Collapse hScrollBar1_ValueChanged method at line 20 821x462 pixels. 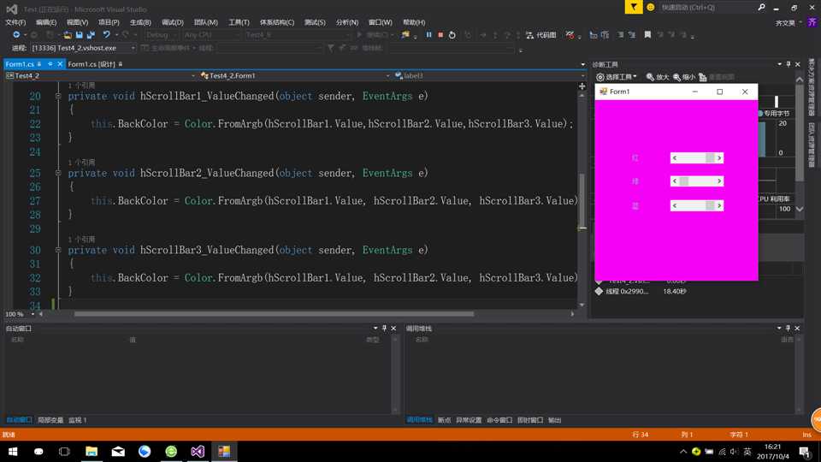click(58, 97)
